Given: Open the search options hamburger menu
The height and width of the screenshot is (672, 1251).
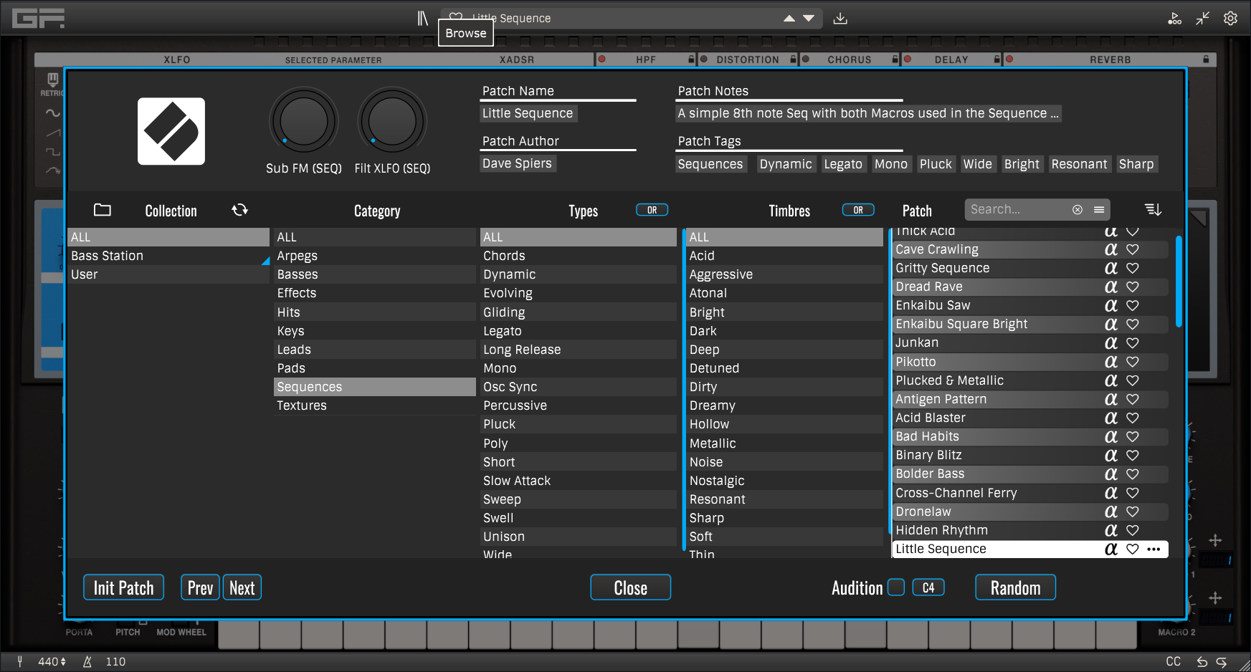Looking at the screenshot, I should coord(1099,209).
